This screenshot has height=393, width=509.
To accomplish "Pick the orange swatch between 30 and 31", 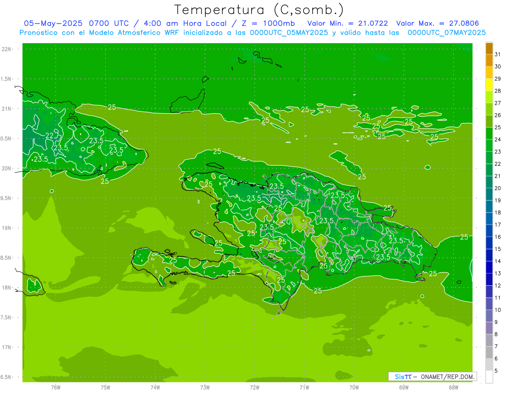I will [x=489, y=61].
